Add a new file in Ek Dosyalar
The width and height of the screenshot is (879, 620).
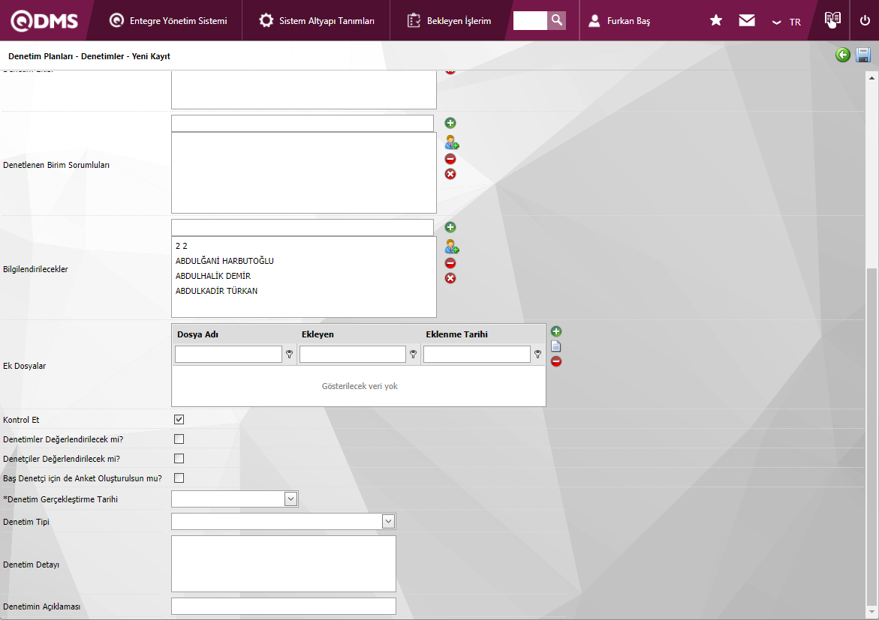tap(556, 331)
